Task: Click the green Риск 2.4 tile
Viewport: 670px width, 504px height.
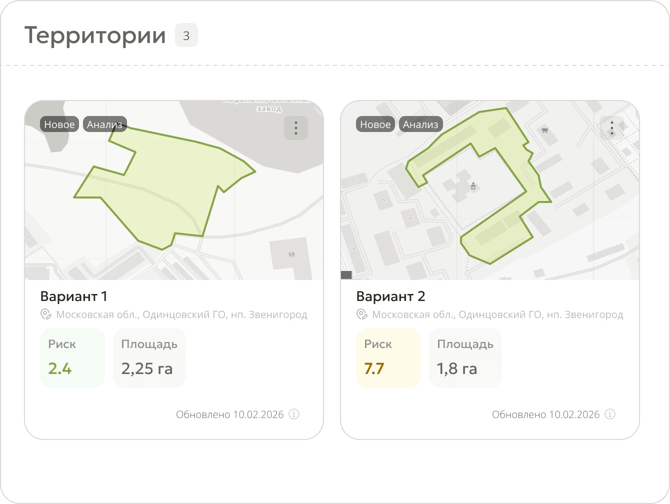Action: [x=72, y=358]
